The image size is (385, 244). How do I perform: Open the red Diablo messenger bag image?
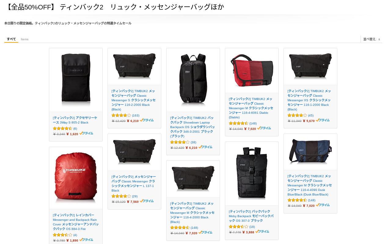(x=252, y=70)
